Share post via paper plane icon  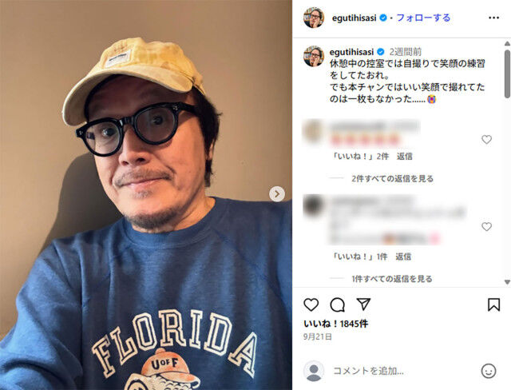(363, 304)
